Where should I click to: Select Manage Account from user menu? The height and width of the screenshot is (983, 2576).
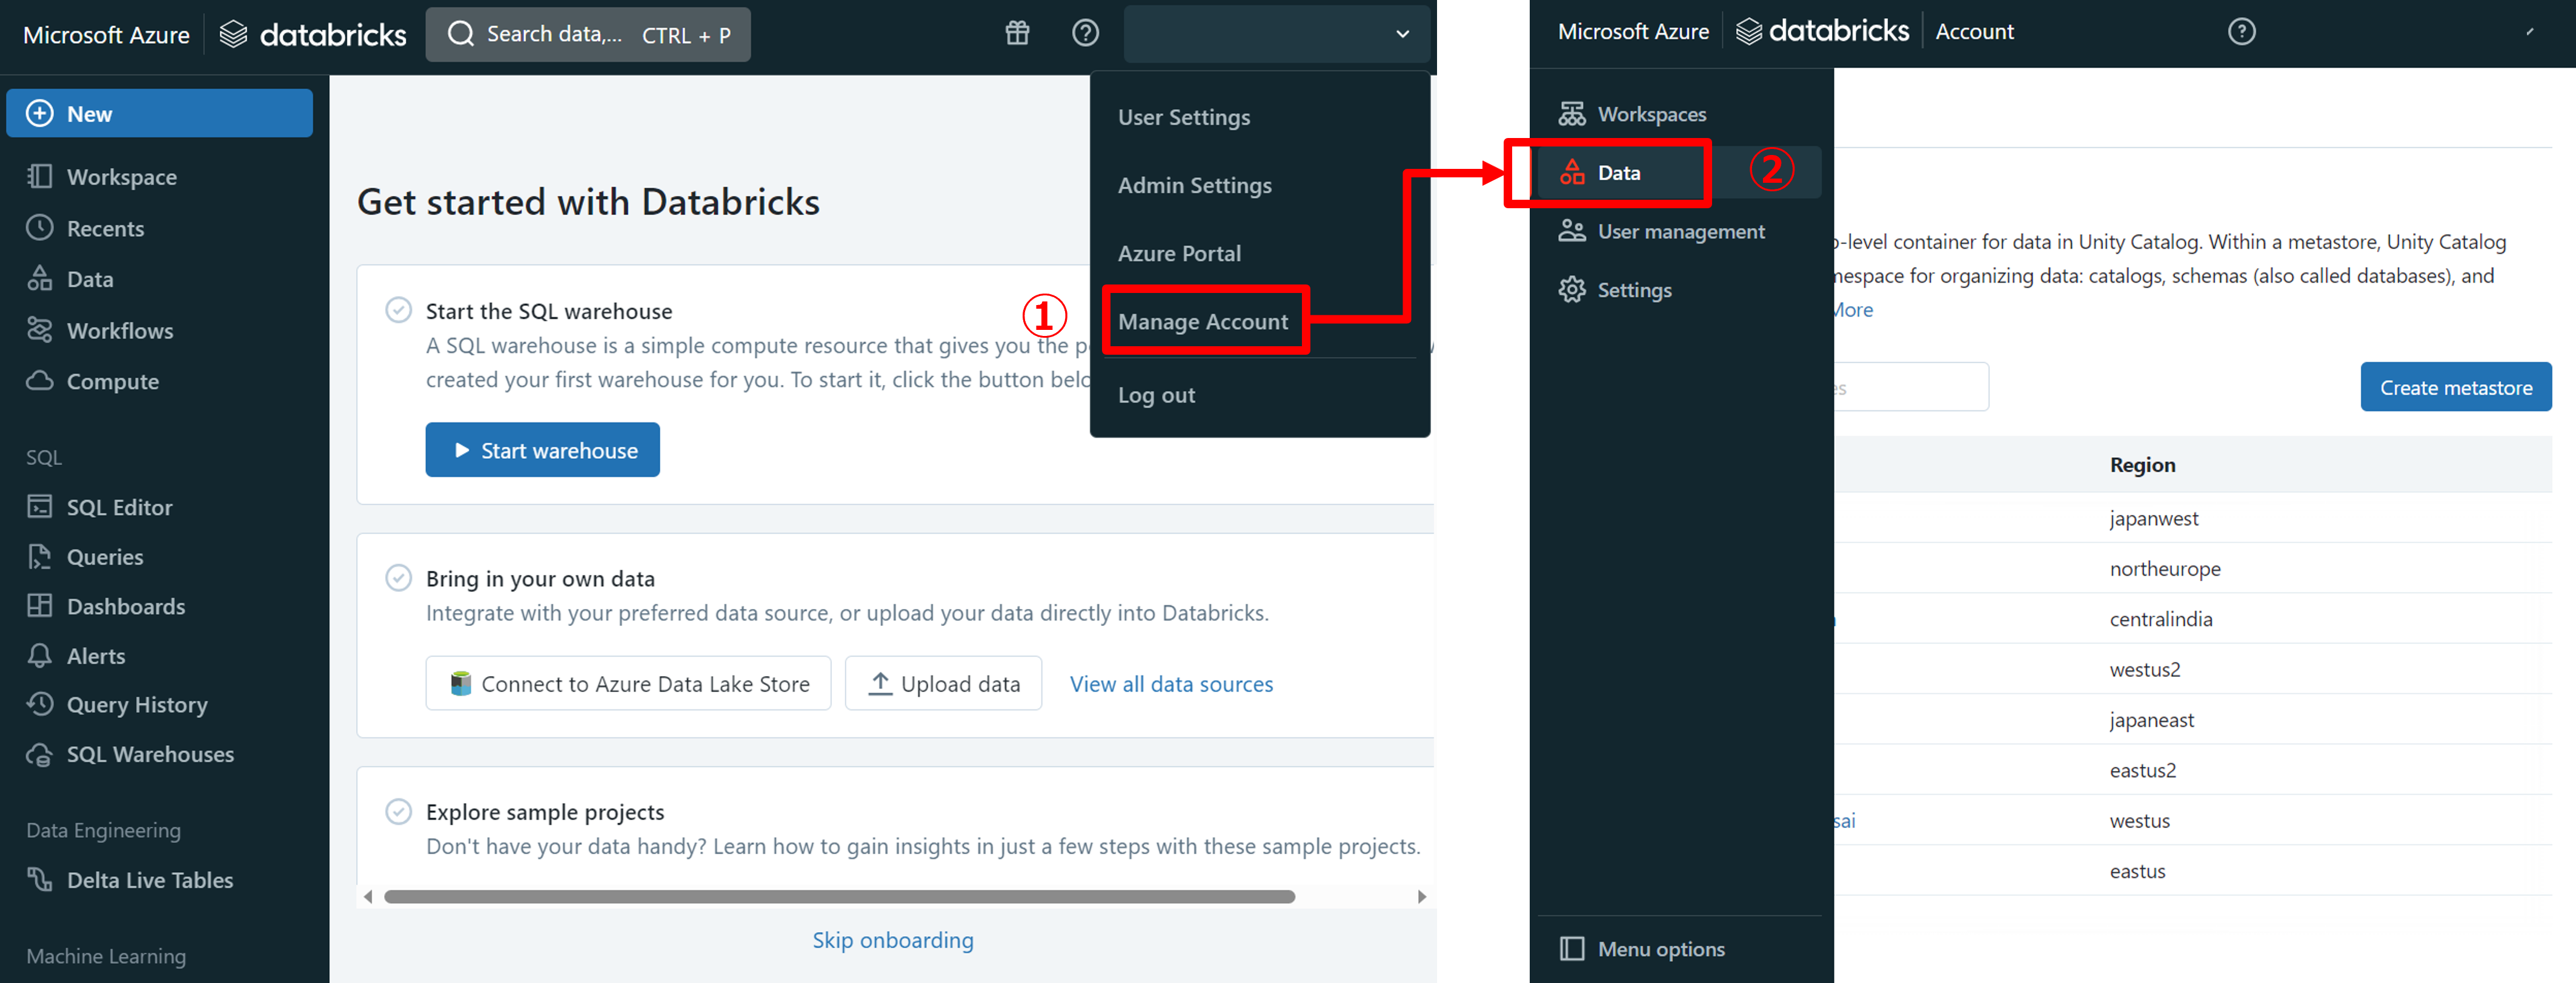tap(1203, 321)
